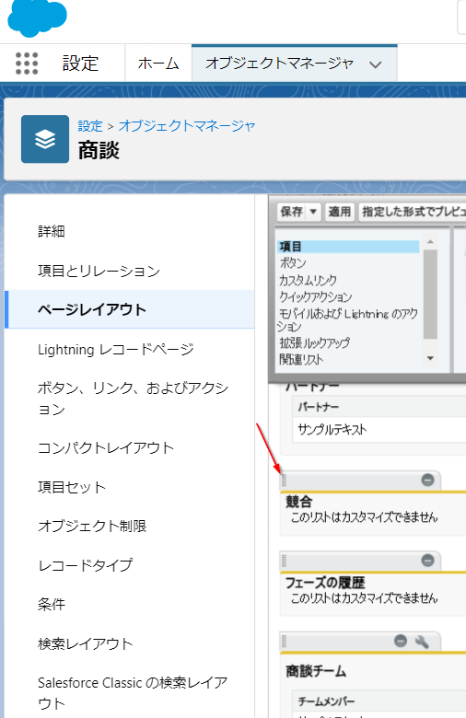Screen dimensions: 466x718
Task: Grab the フェーズの履歴 list drag handle
Action: coord(284,561)
